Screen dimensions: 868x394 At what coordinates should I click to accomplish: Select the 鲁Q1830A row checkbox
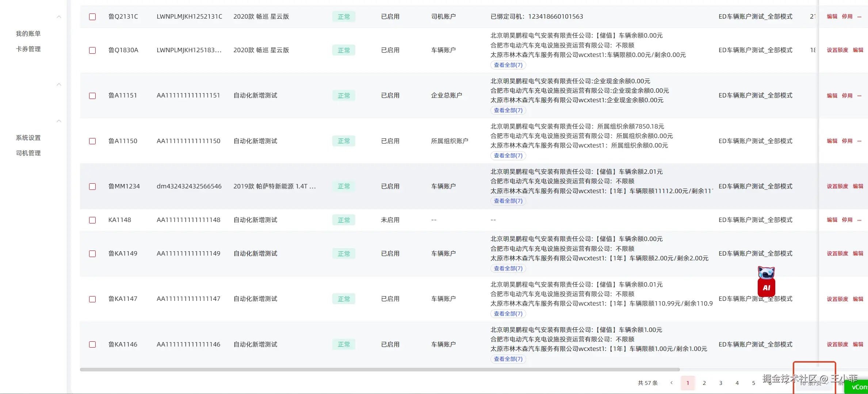[92, 50]
